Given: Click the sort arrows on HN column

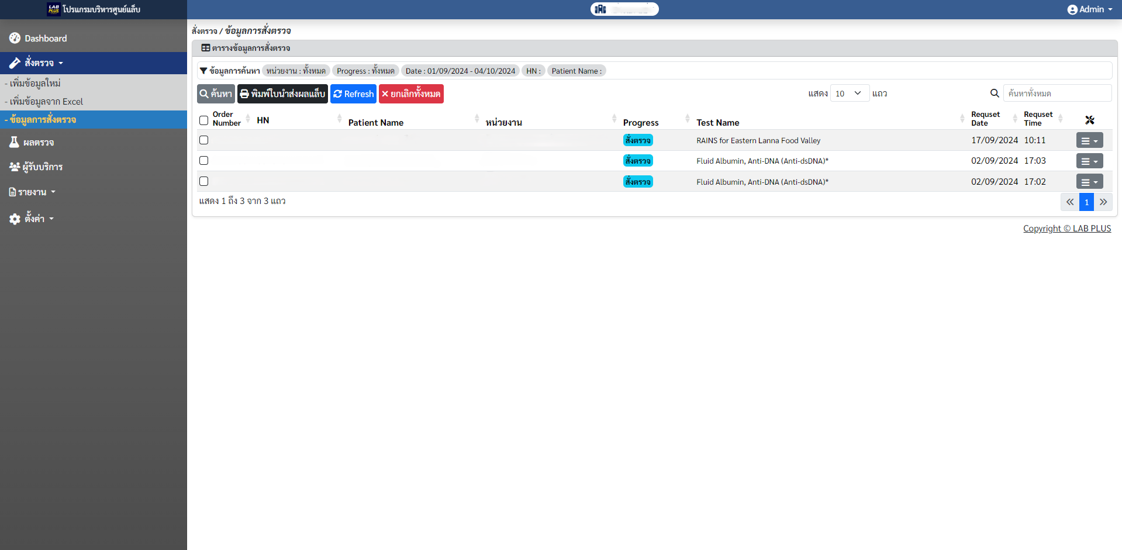Looking at the screenshot, I should click(x=339, y=119).
